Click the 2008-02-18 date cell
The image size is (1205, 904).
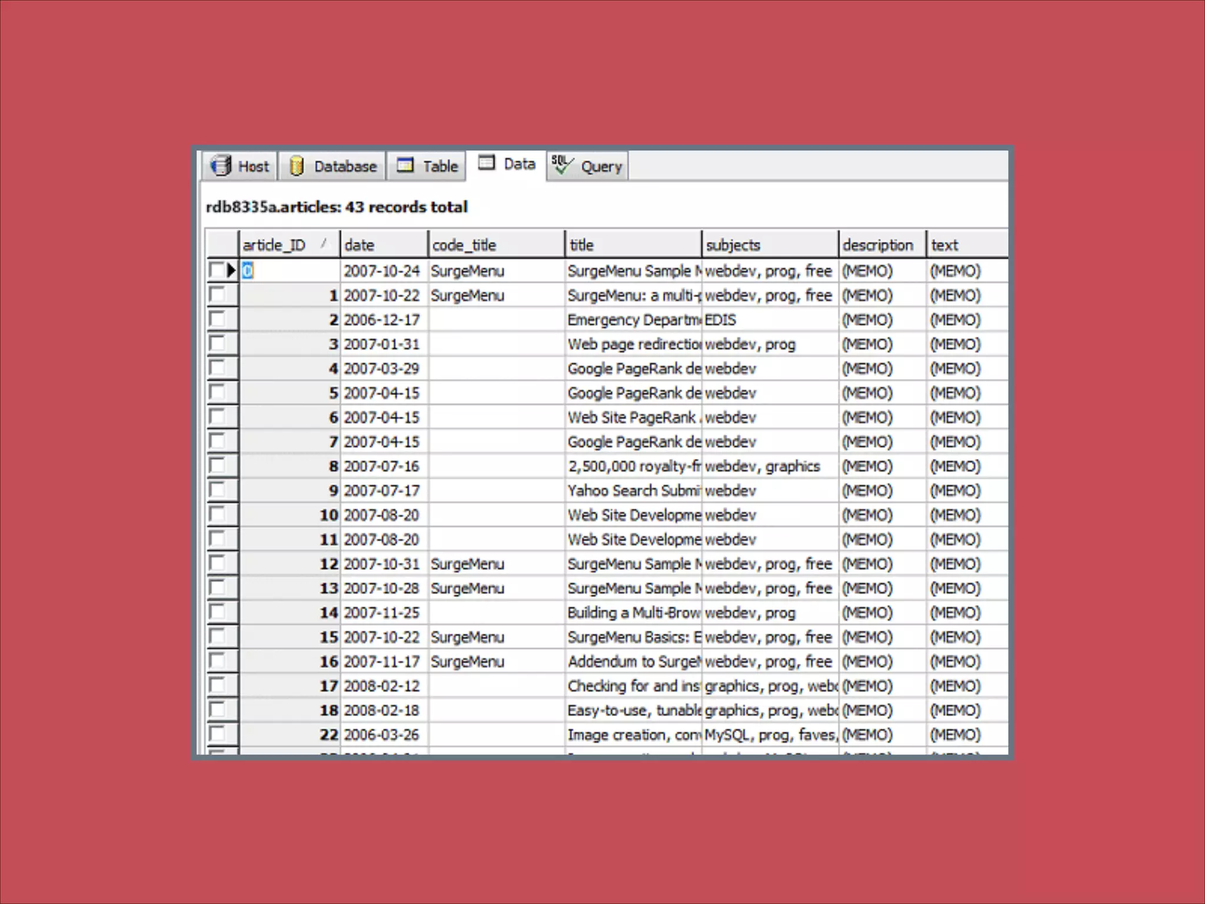382,710
